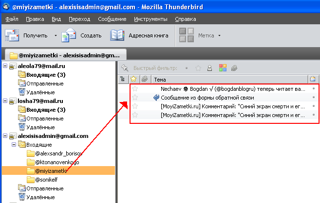Open the @alexsandr_borisov folder

(59, 153)
